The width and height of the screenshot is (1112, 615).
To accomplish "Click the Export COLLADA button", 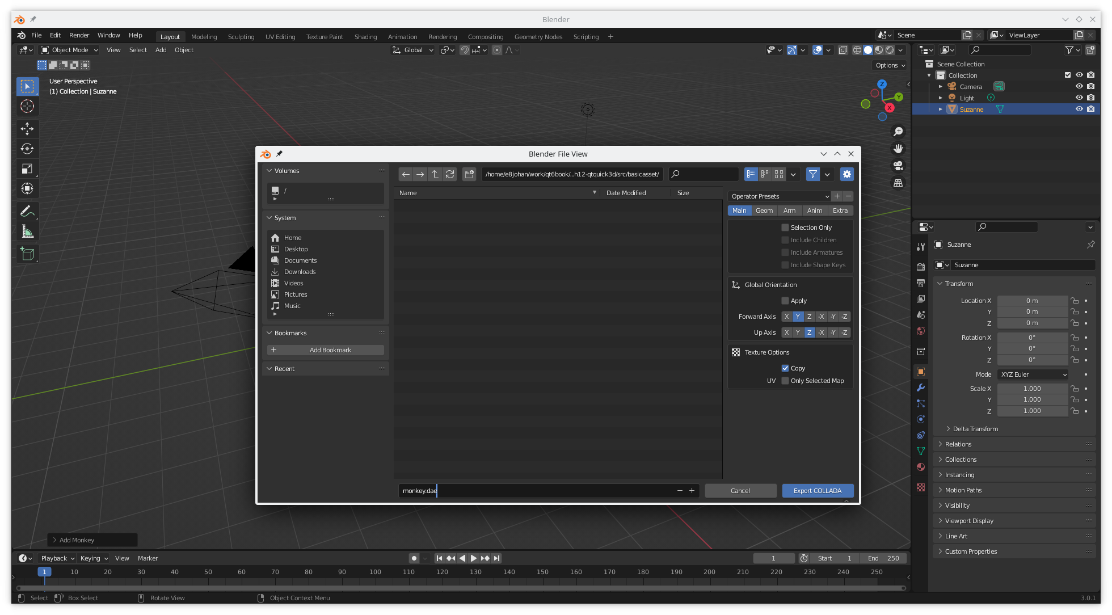I will tap(818, 491).
